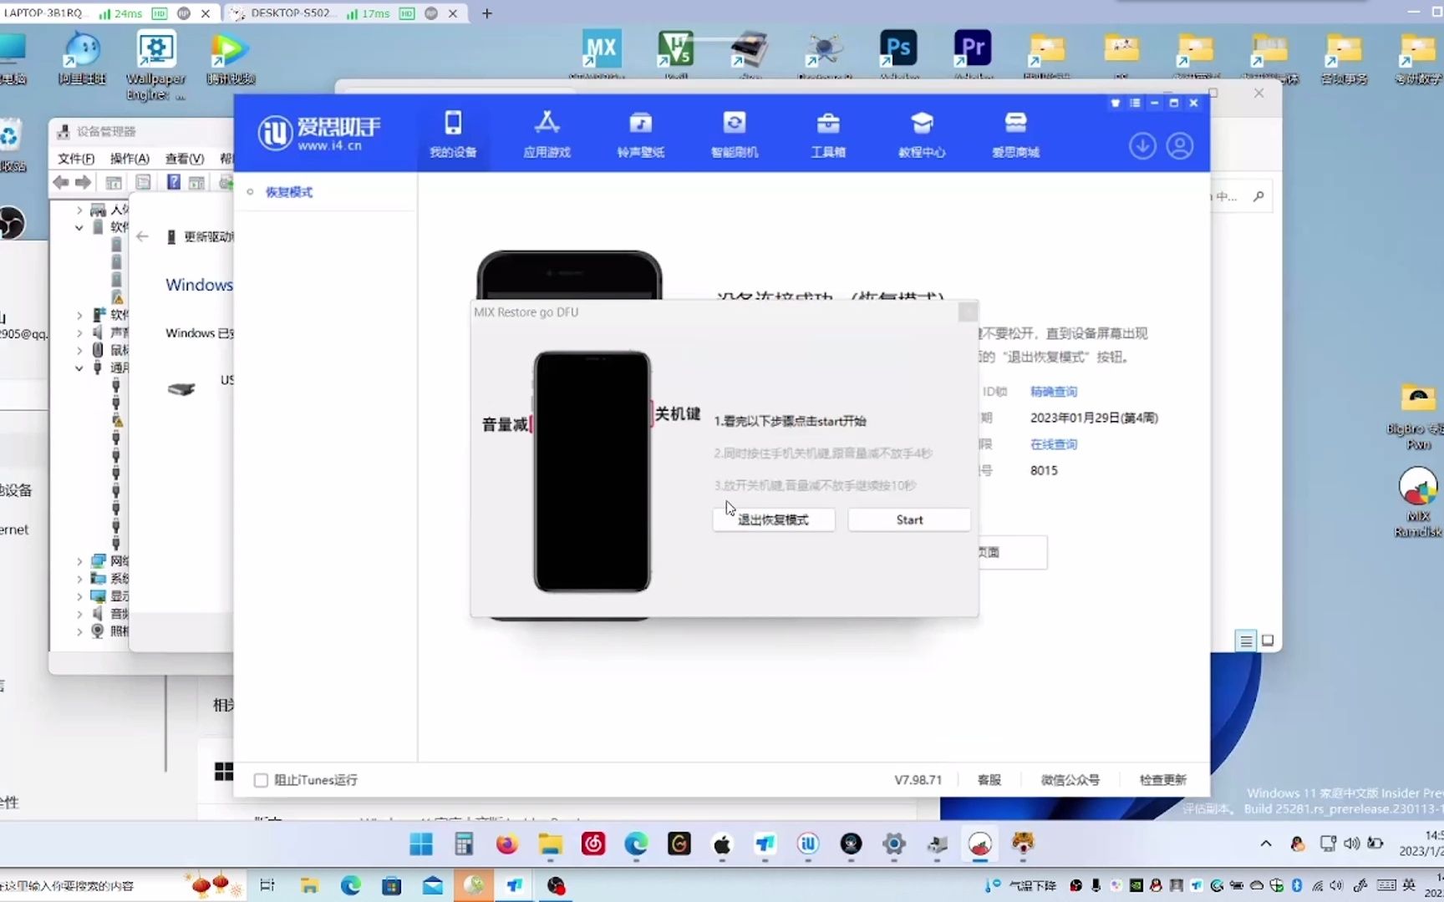
Task: Click Start in the MIX Restore dialog
Action: pos(908,519)
